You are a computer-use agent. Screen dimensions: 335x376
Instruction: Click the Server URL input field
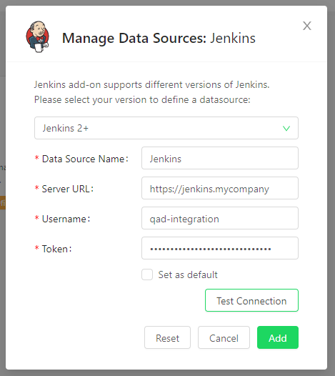220,188
